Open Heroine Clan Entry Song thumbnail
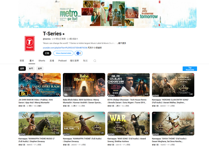This screenshot has width=209, height=149. [173, 85]
